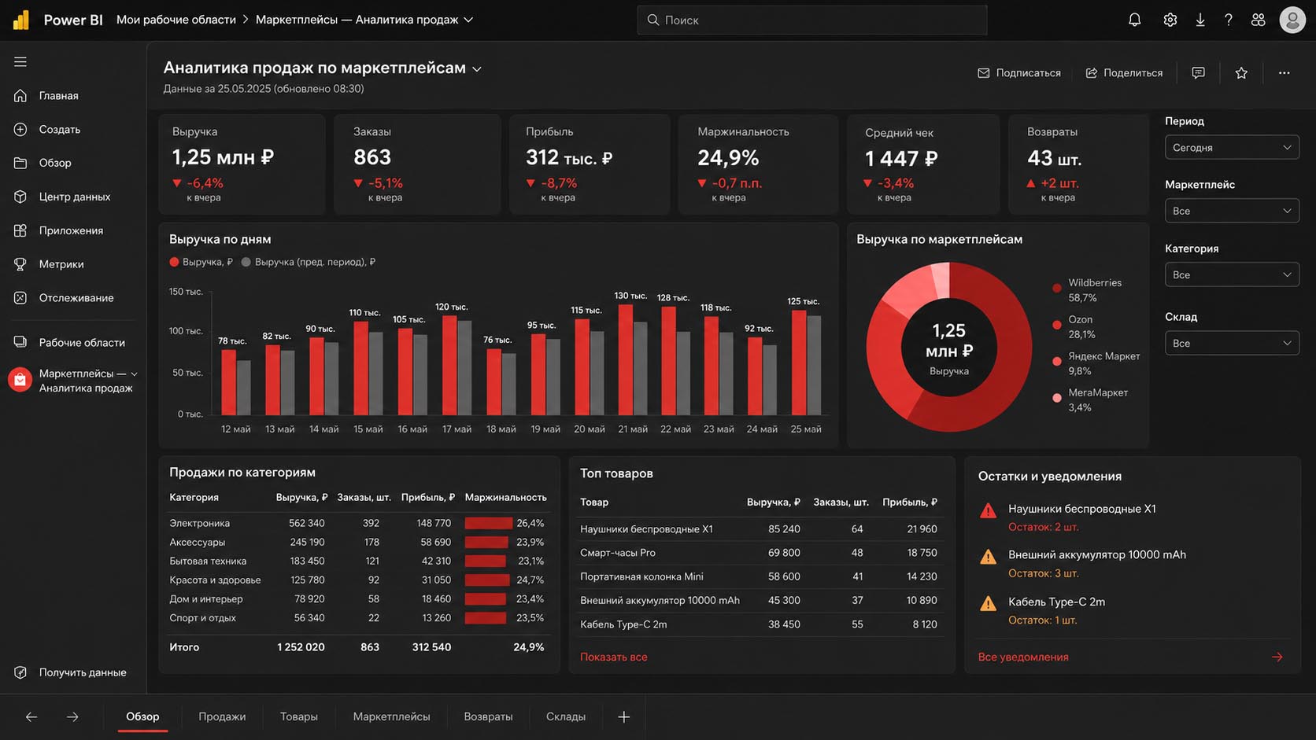The image size is (1316, 740).
Task: Click Электроника margin bar 26,4%
Action: coord(489,523)
